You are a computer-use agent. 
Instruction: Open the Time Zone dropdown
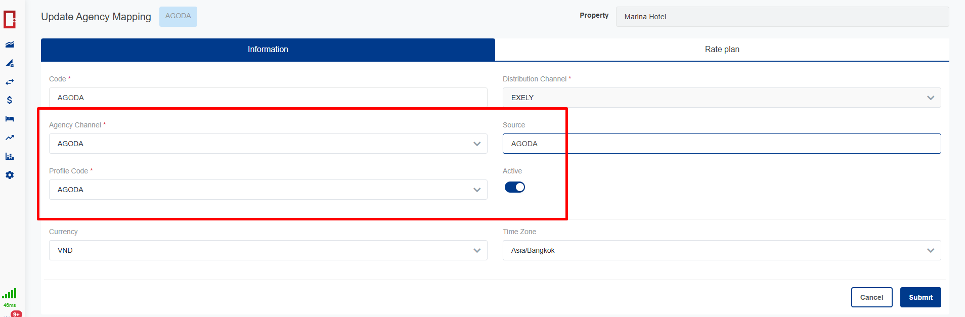click(x=721, y=250)
